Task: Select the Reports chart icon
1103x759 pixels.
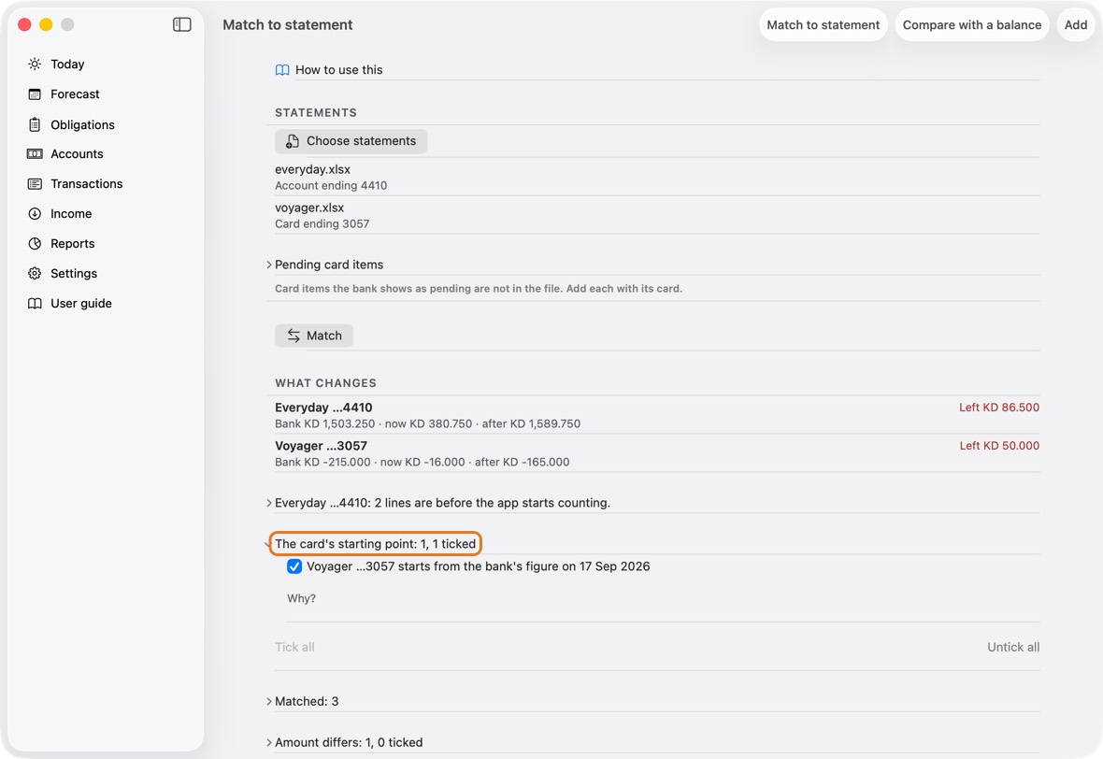Action: [x=35, y=243]
